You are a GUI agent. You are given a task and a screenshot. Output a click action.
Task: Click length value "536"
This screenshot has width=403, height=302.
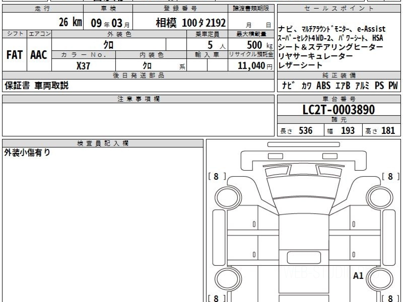click(x=306, y=131)
